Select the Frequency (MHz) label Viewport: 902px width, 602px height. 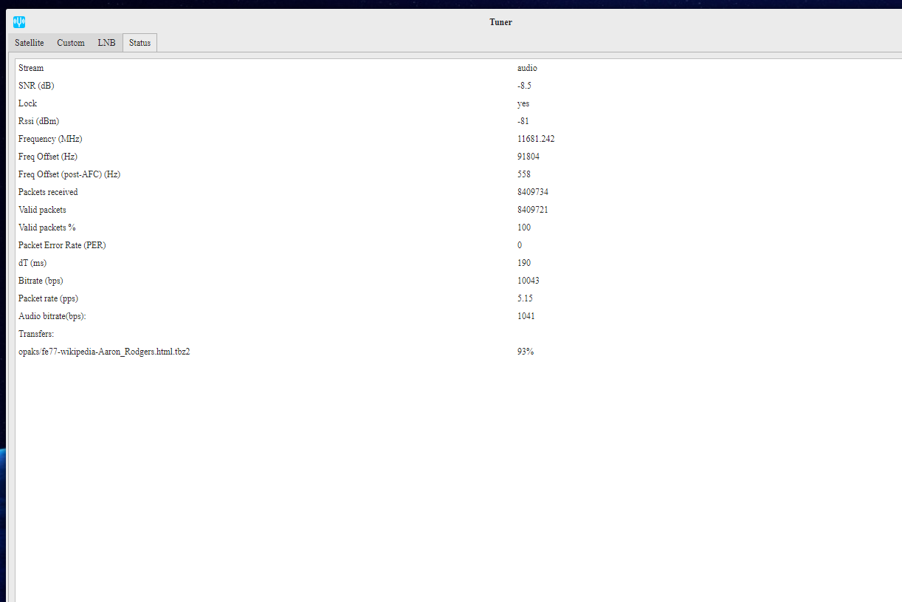pos(50,139)
